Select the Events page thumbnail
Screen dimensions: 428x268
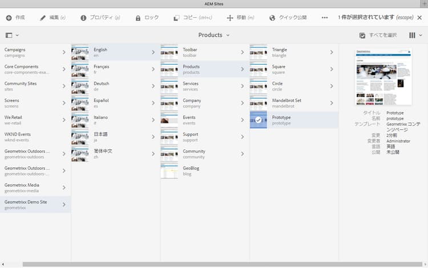169,119
